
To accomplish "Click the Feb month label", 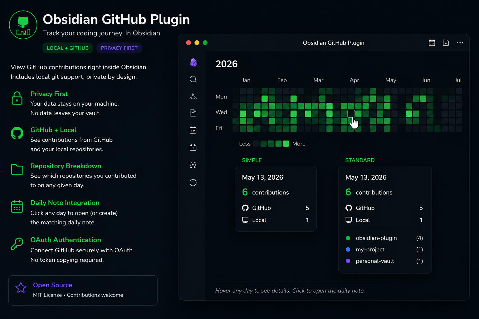I will point(282,80).
